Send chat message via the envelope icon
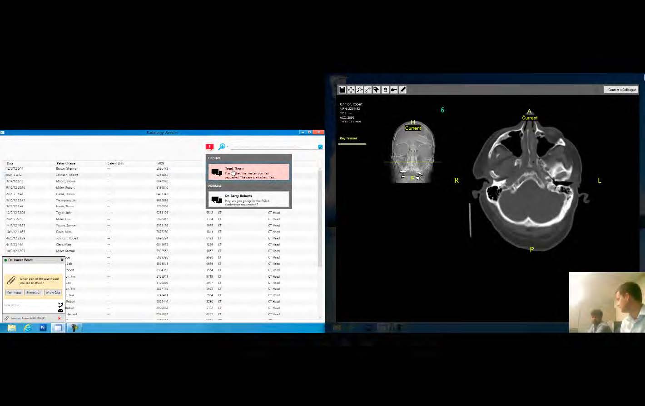This screenshot has width=645, height=406. [60, 310]
